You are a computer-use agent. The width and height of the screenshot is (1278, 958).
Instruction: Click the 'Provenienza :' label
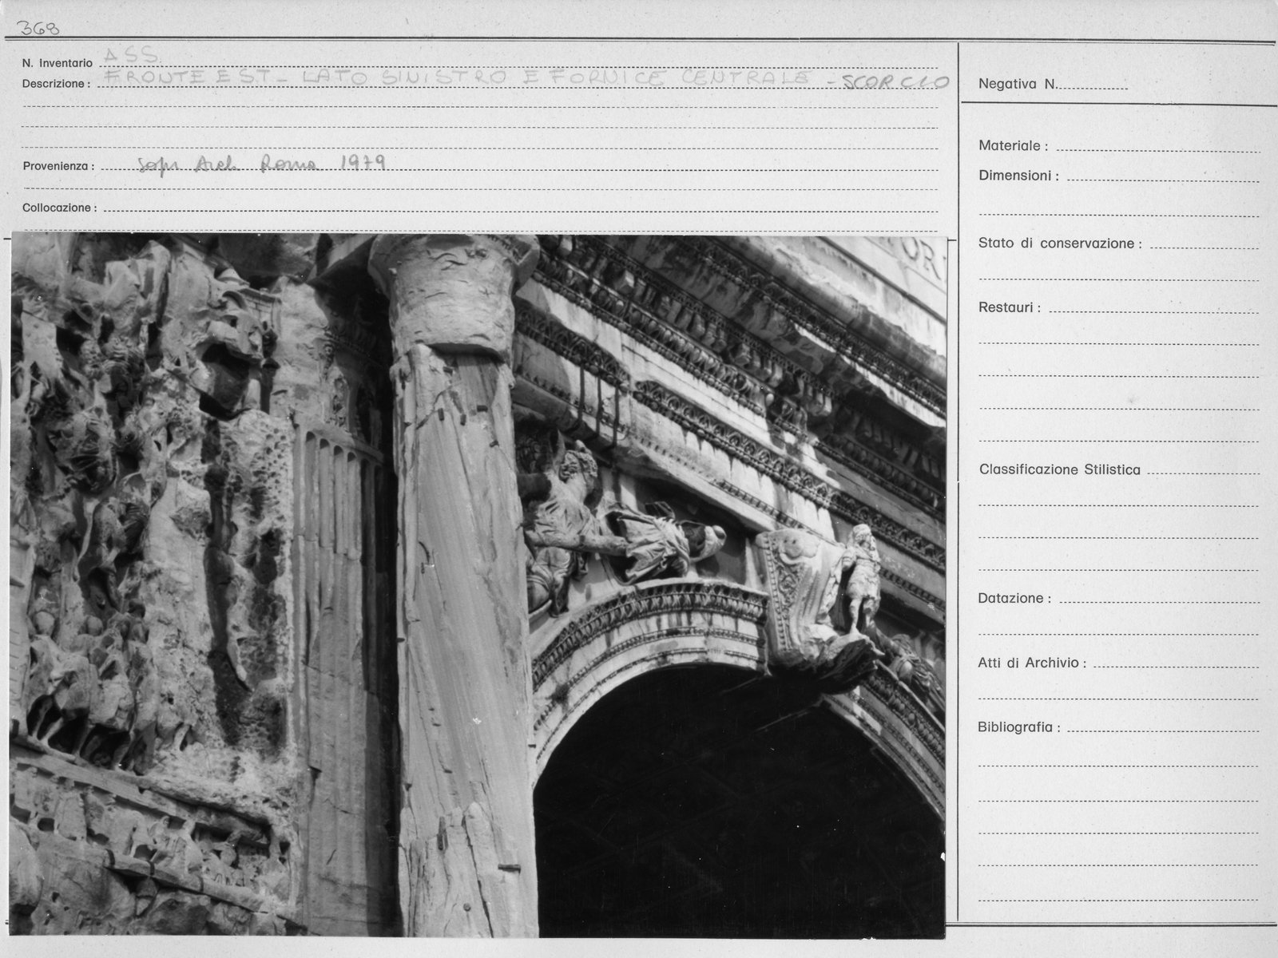58,167
